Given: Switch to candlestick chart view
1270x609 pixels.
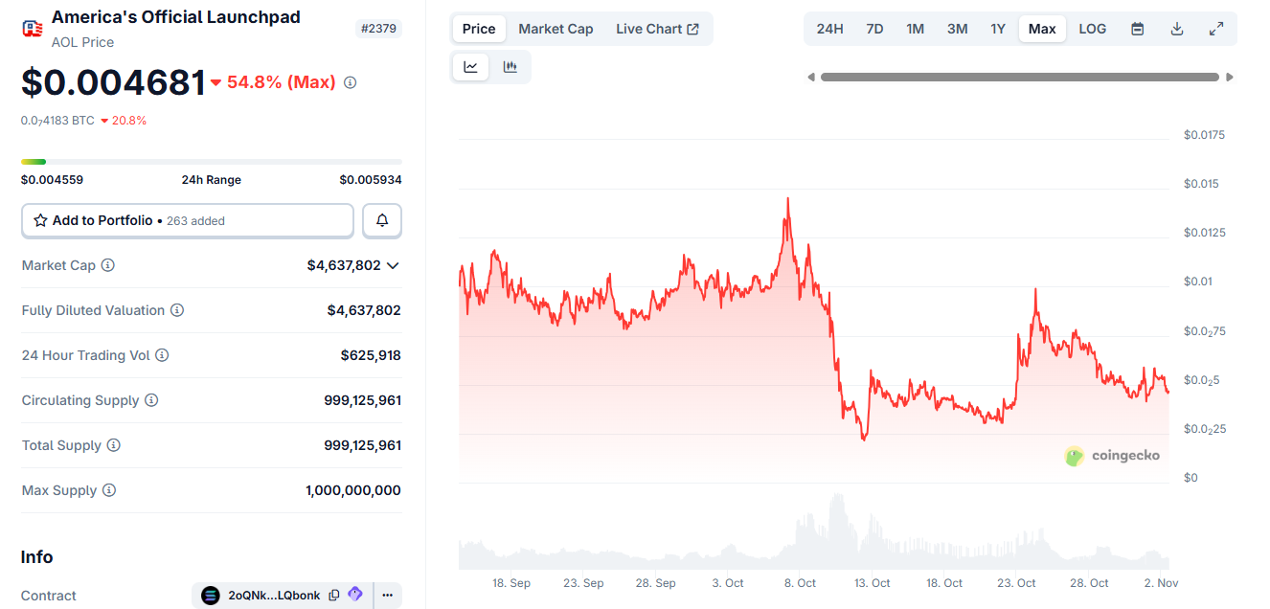Looking at the screenshot, I should point(510,66).
